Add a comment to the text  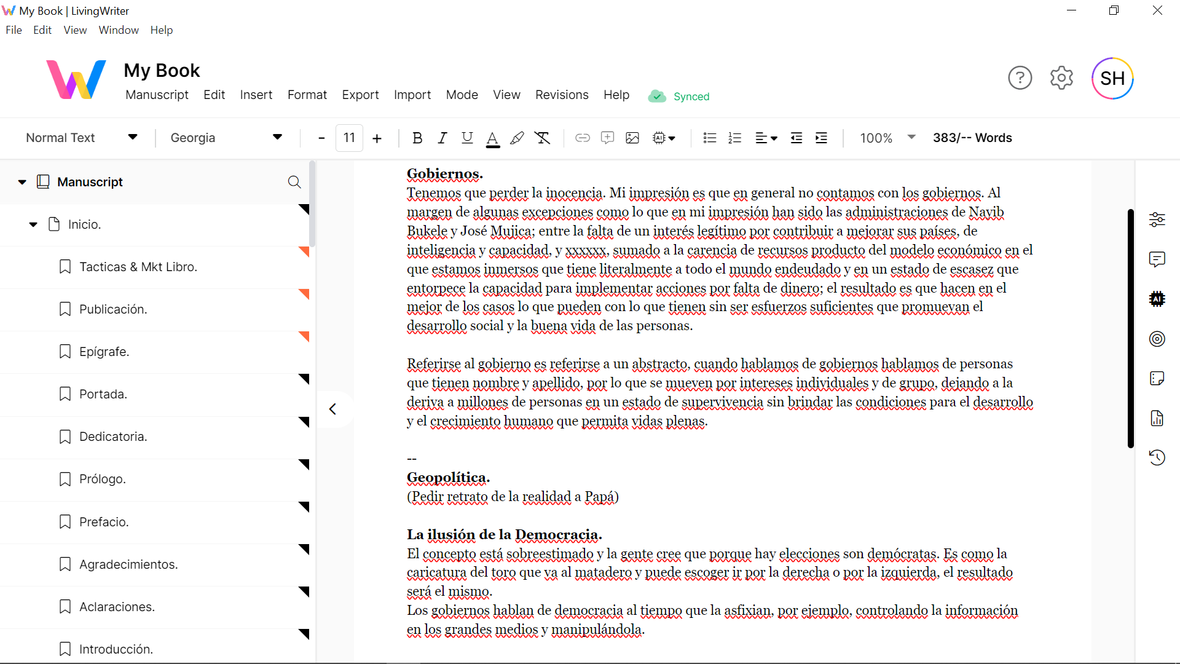click(607, 138)
